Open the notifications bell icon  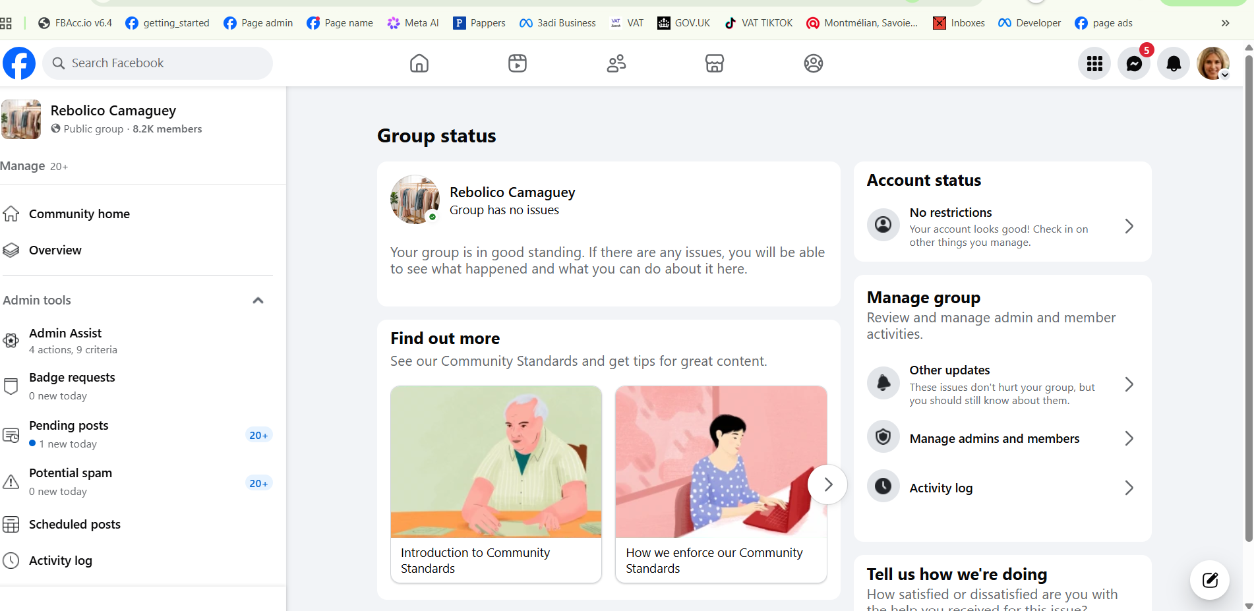[x=1174, y=63]
